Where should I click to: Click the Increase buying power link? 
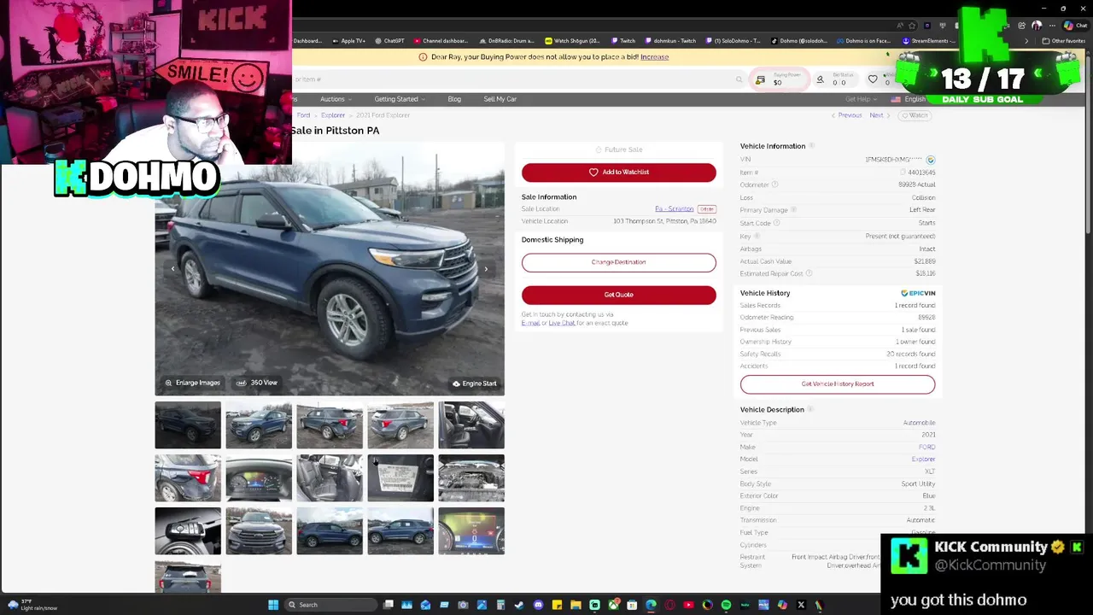tap(655, 57)
